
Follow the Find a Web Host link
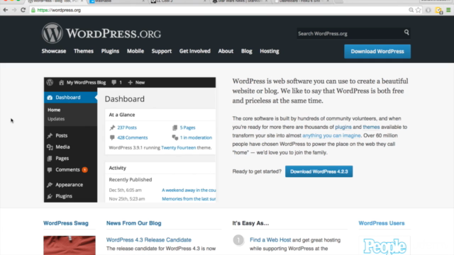pyautogui.click(x=270, y=240)
